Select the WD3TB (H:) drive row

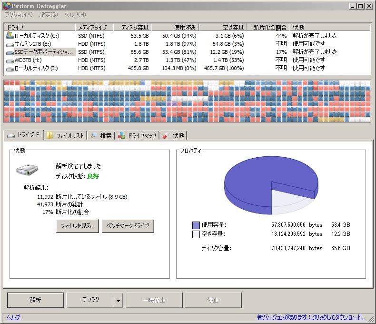[188, 60]
